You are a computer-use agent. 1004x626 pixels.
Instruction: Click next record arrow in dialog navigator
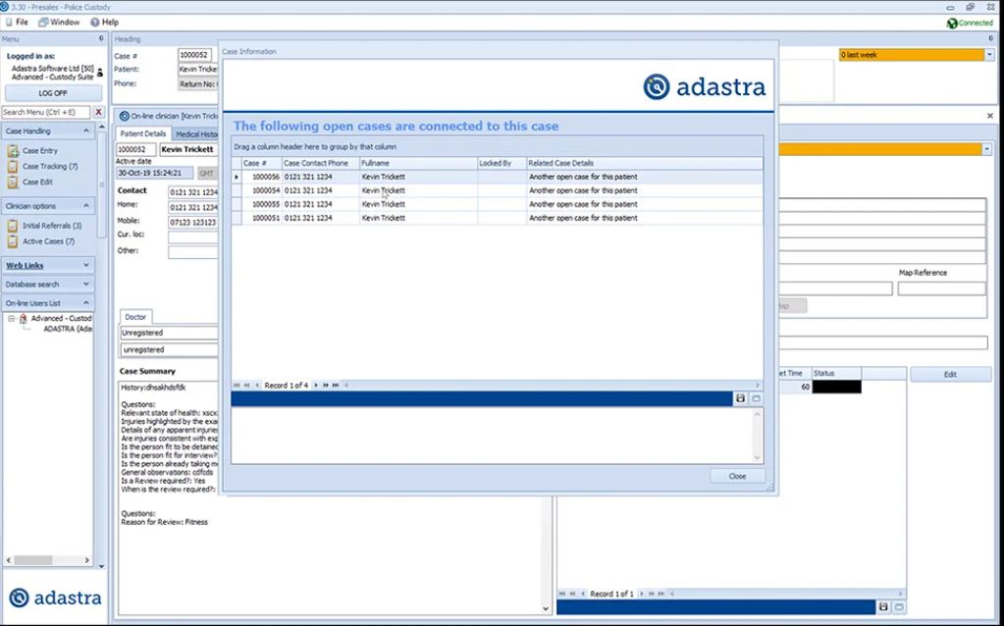(x=316, y=386)
